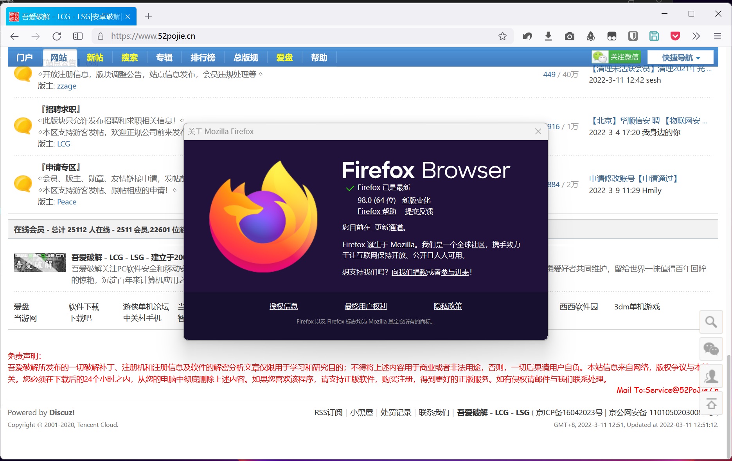Click the rocket extension icon

[591, 36]
